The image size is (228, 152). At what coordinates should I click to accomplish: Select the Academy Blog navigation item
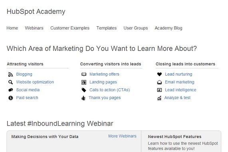pos(169,28)
